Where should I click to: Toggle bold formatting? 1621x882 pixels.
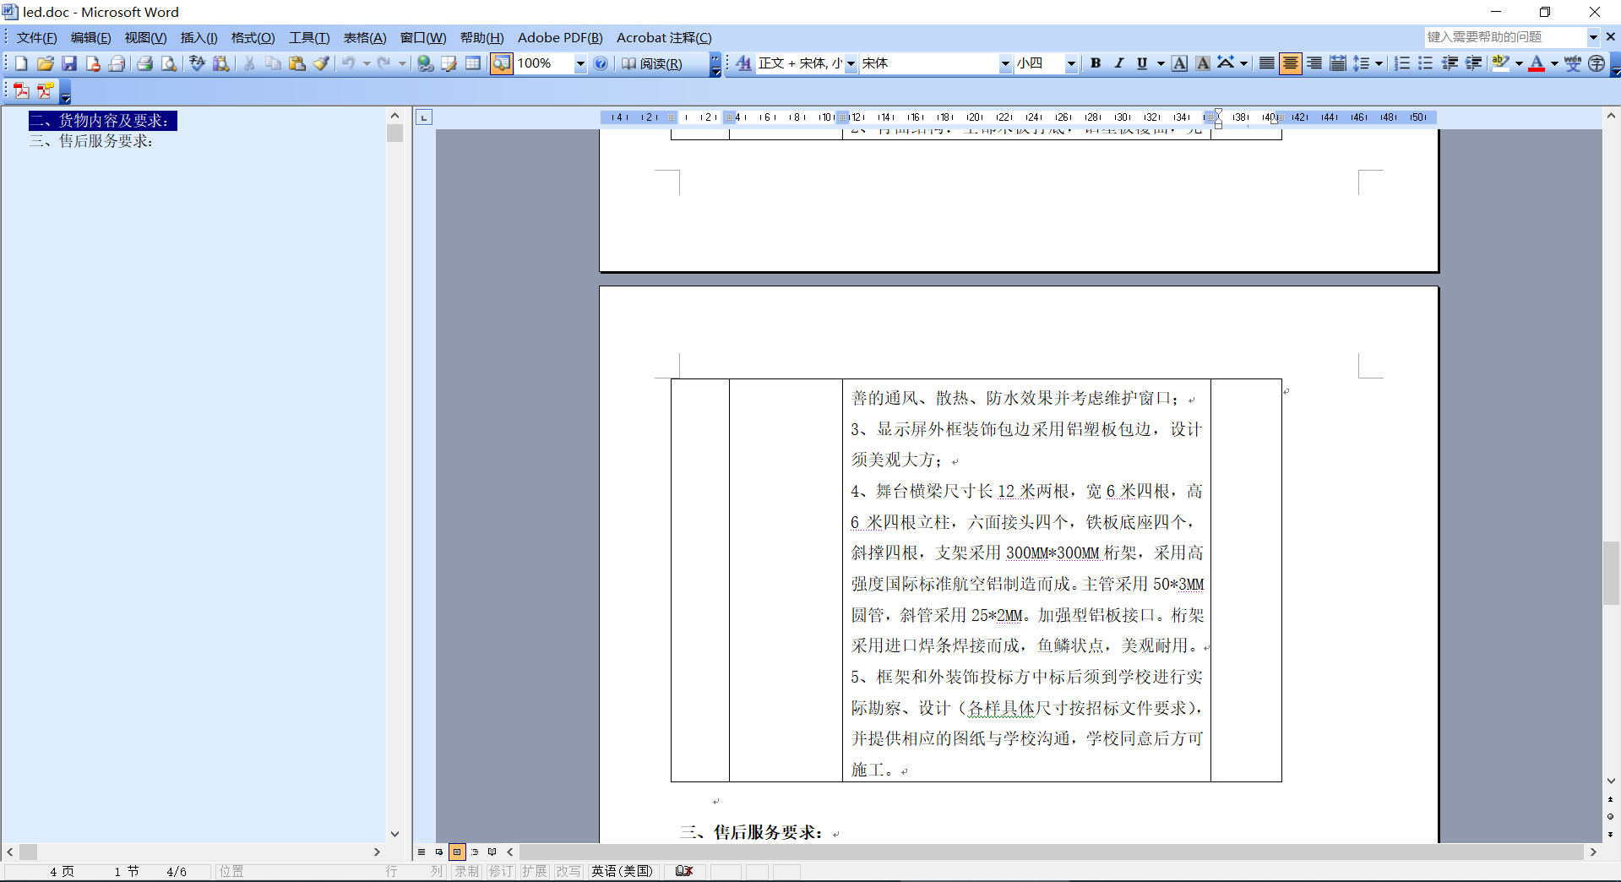[x=1096, y=63]
